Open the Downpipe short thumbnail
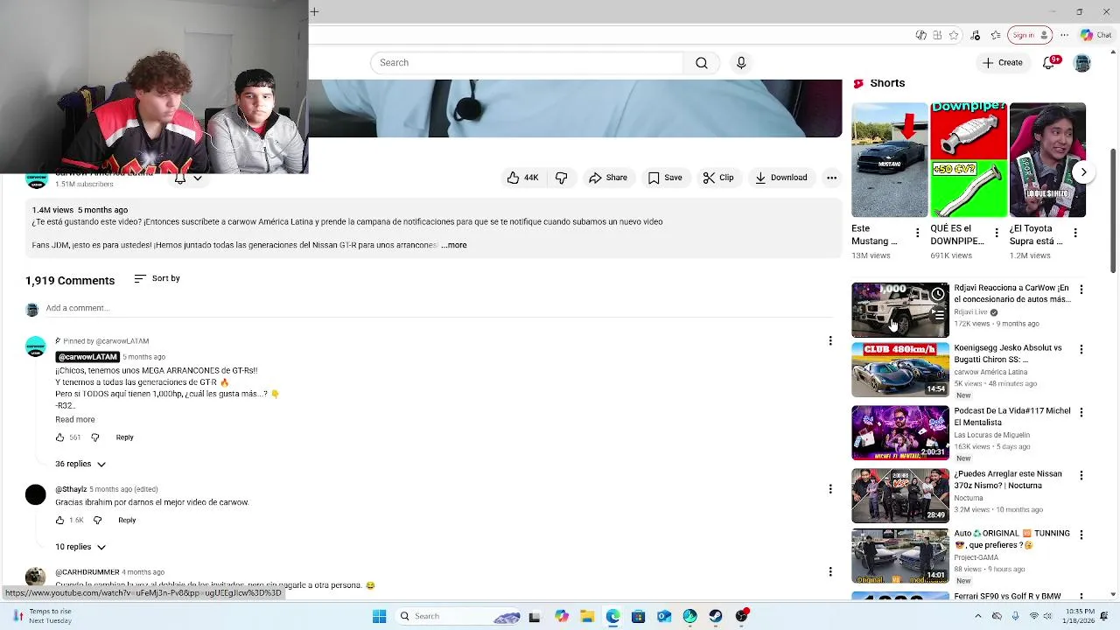The width and height of the screenshot is (1120, 630). (x=969, y=160)
